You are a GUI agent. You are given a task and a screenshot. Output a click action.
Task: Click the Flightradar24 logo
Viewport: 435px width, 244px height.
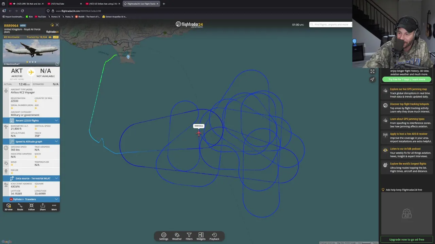189,24
